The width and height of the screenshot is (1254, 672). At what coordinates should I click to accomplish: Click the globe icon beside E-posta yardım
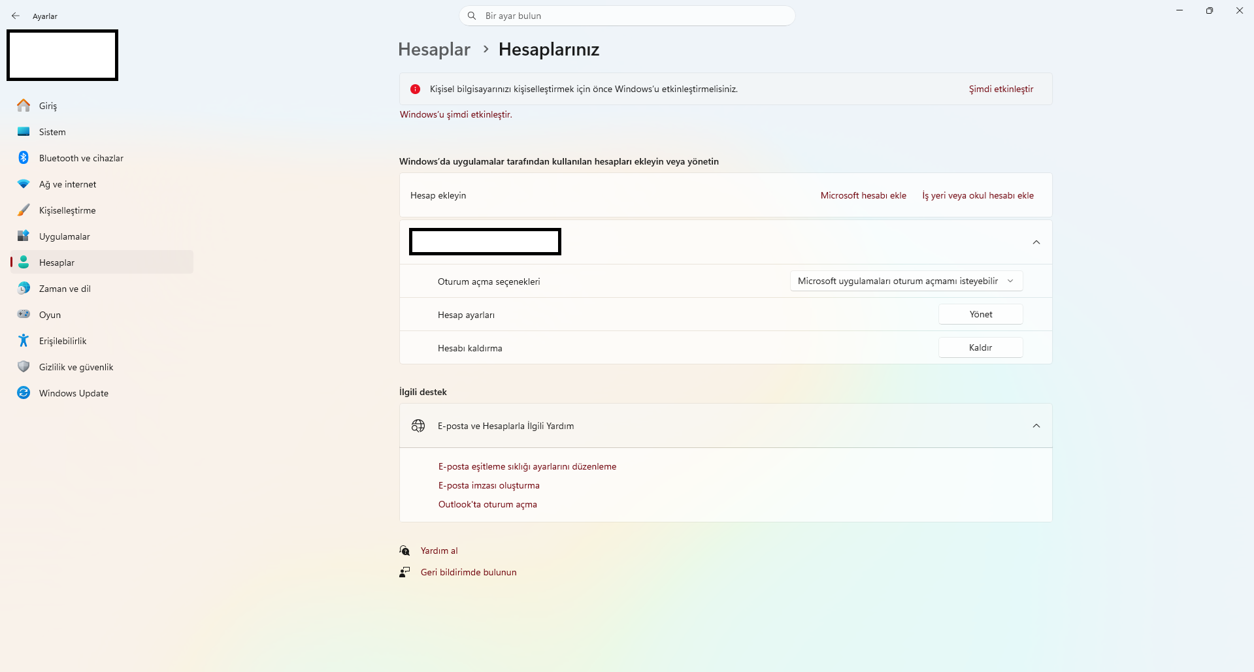pyautogui.click(x=418, y=426)
